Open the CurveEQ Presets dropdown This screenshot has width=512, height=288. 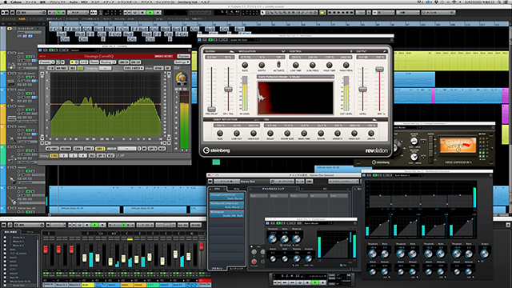[x=46, y=62]
